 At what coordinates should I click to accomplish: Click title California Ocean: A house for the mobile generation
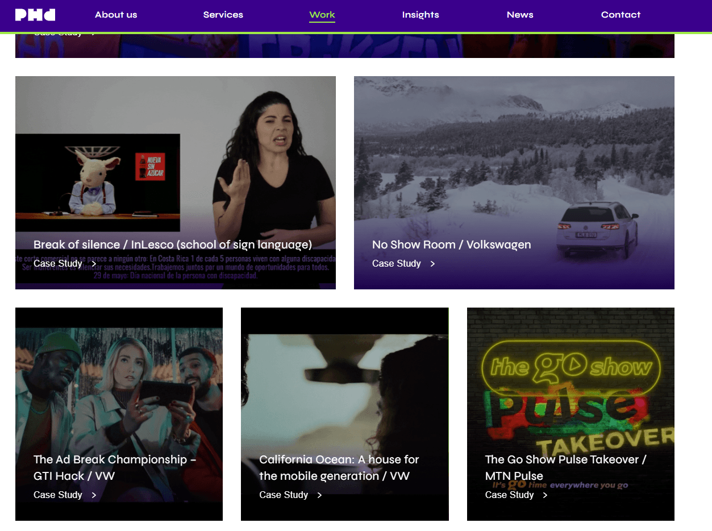(339, 467)
